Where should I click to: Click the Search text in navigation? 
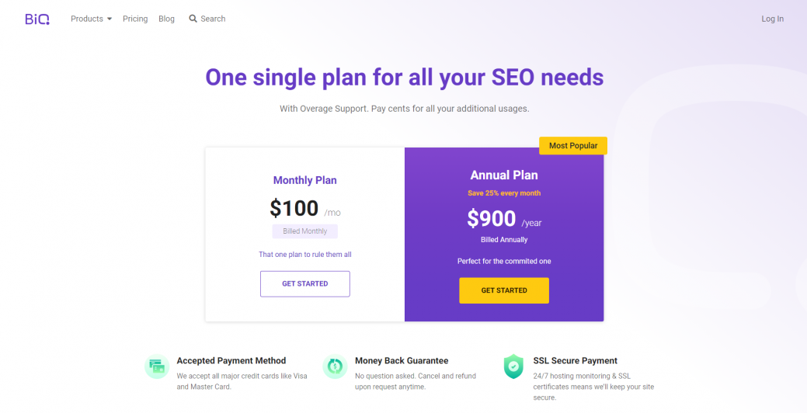coord(213,19)
